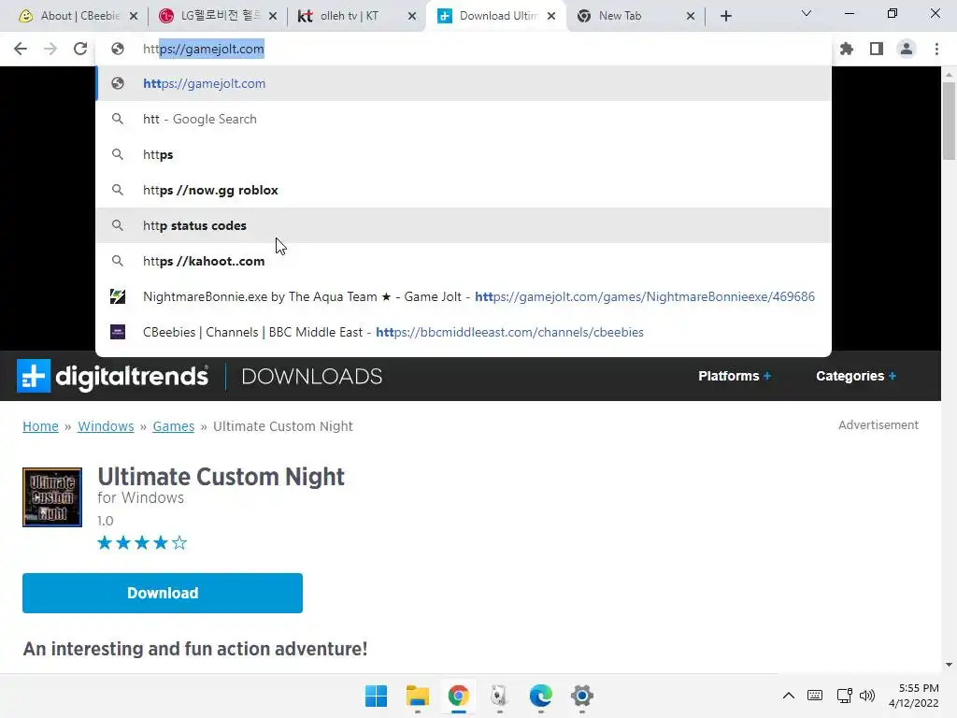Open the NightmareBonnie.exe Game Jolt suggestion

(464, 296)
